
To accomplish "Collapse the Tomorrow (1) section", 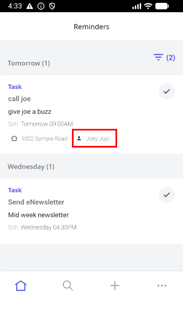I will click(29, 63).
